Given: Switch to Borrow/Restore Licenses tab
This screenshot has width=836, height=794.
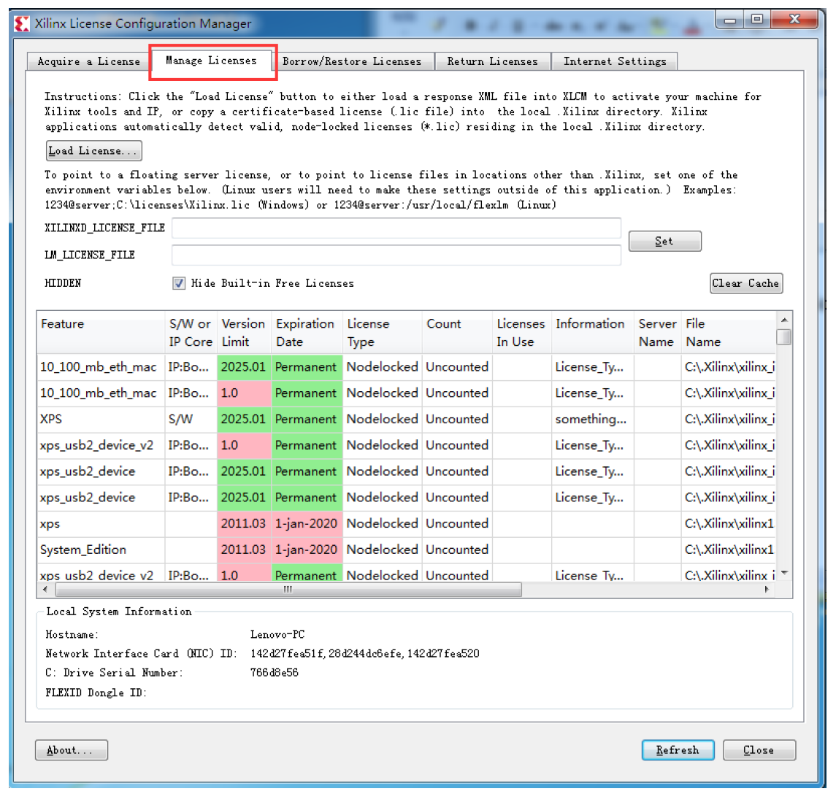Looking at the screenshot, I should click(355, 62).
